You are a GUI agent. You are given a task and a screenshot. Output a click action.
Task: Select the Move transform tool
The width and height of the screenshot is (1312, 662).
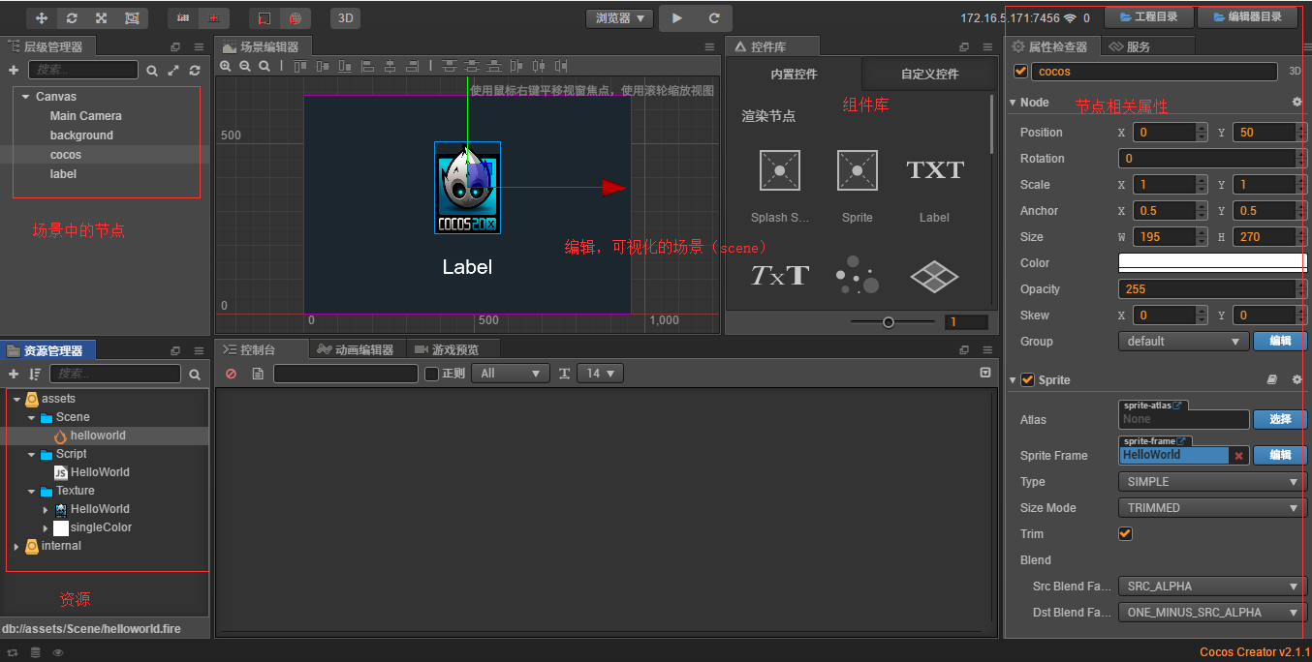(42, 18)
